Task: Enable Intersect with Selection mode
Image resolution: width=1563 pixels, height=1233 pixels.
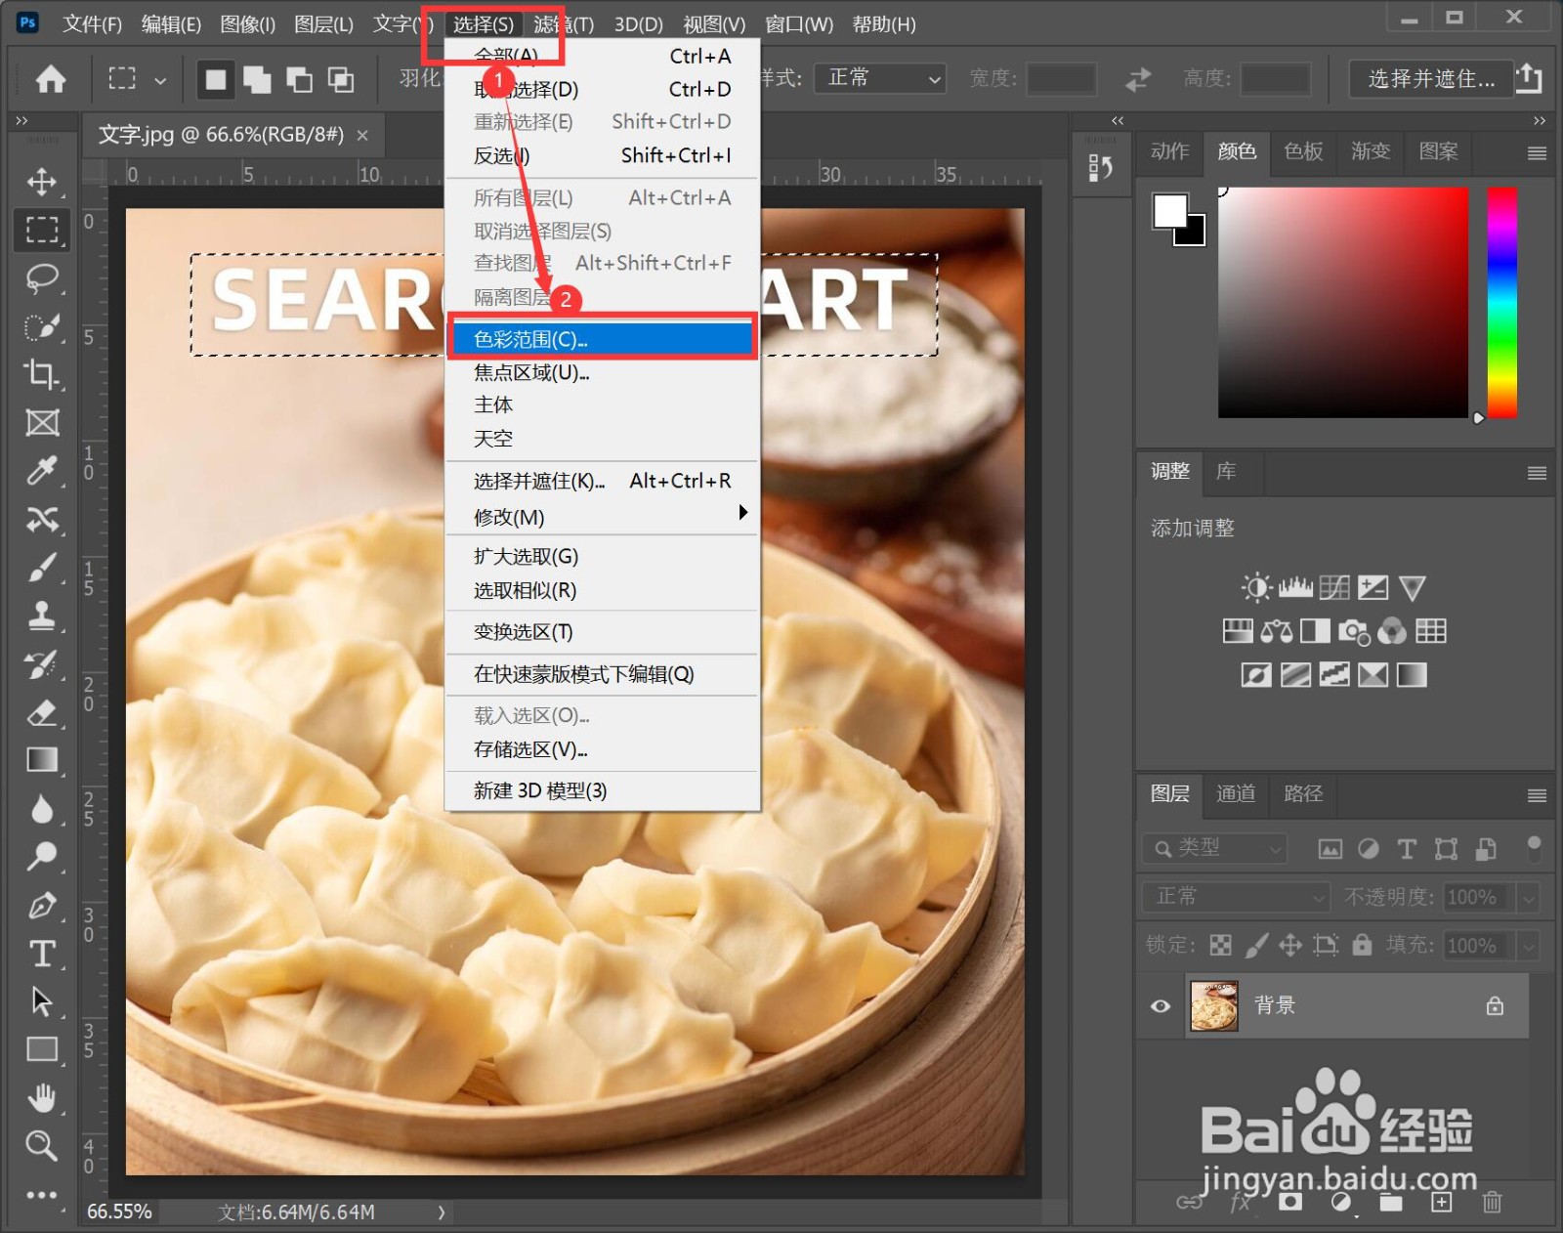Action: pos(341,79)
